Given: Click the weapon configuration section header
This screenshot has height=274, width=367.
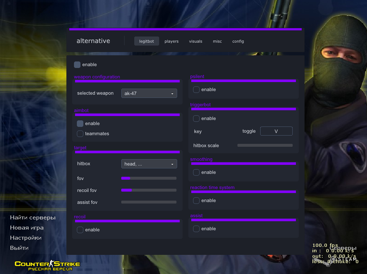Looking at the screenshot, I should click(x=97, y=77).
